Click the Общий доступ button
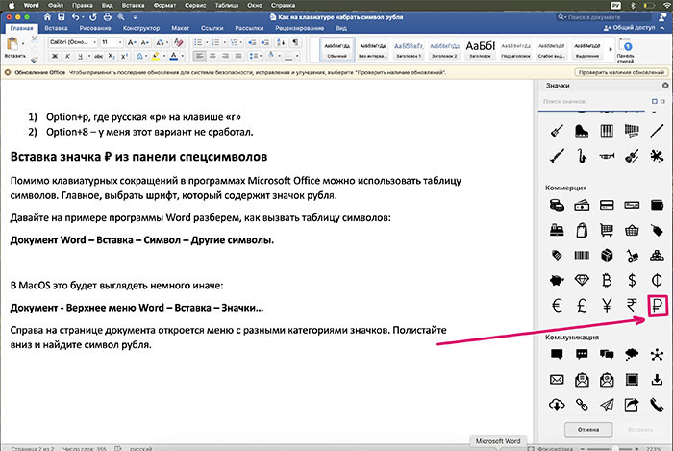673x451 pixels. pos(629,28)
